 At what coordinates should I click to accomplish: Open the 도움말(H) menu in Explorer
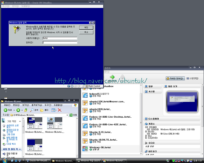pyautogui.click(x=58, y=105)
